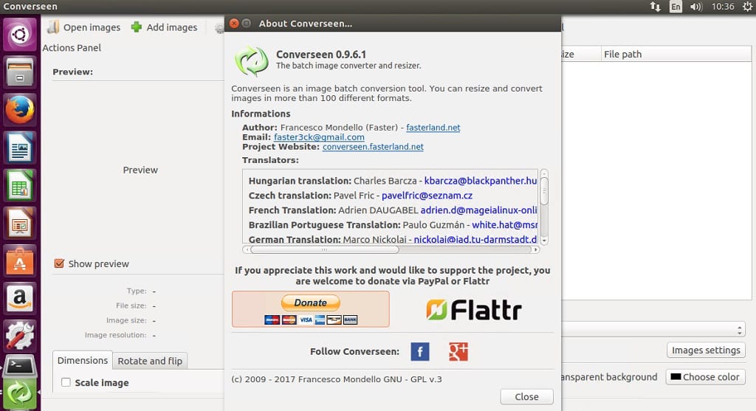Open network indicator in top bar

(x=656, y=7)
